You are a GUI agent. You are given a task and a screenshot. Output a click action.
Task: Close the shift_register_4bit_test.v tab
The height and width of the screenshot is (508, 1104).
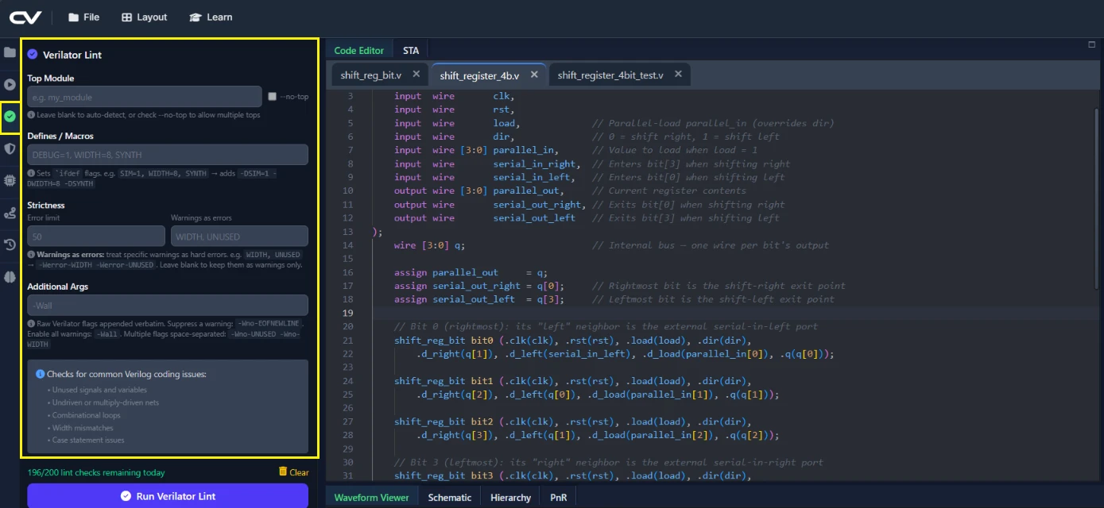tap(679, 75)
